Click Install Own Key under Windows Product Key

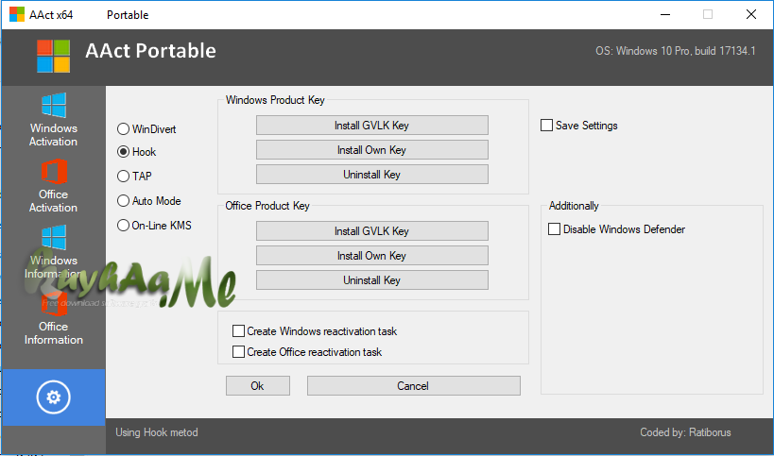tap(372, 150)
